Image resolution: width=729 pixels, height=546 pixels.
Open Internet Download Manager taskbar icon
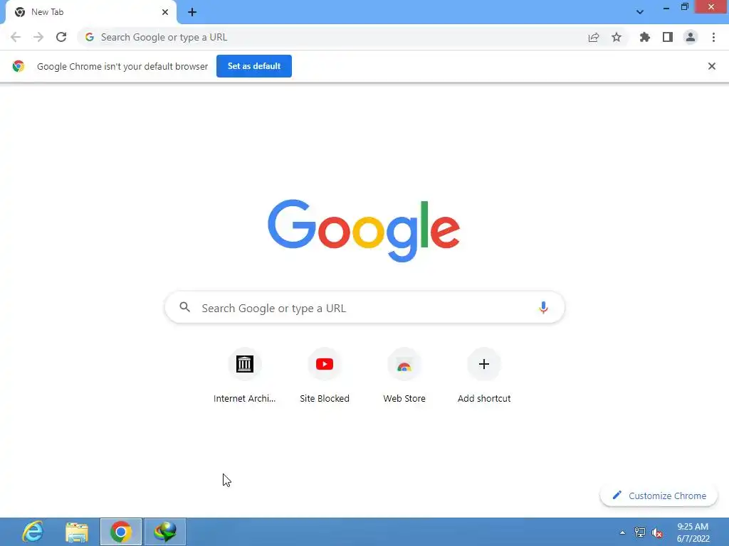pos(165,532)
